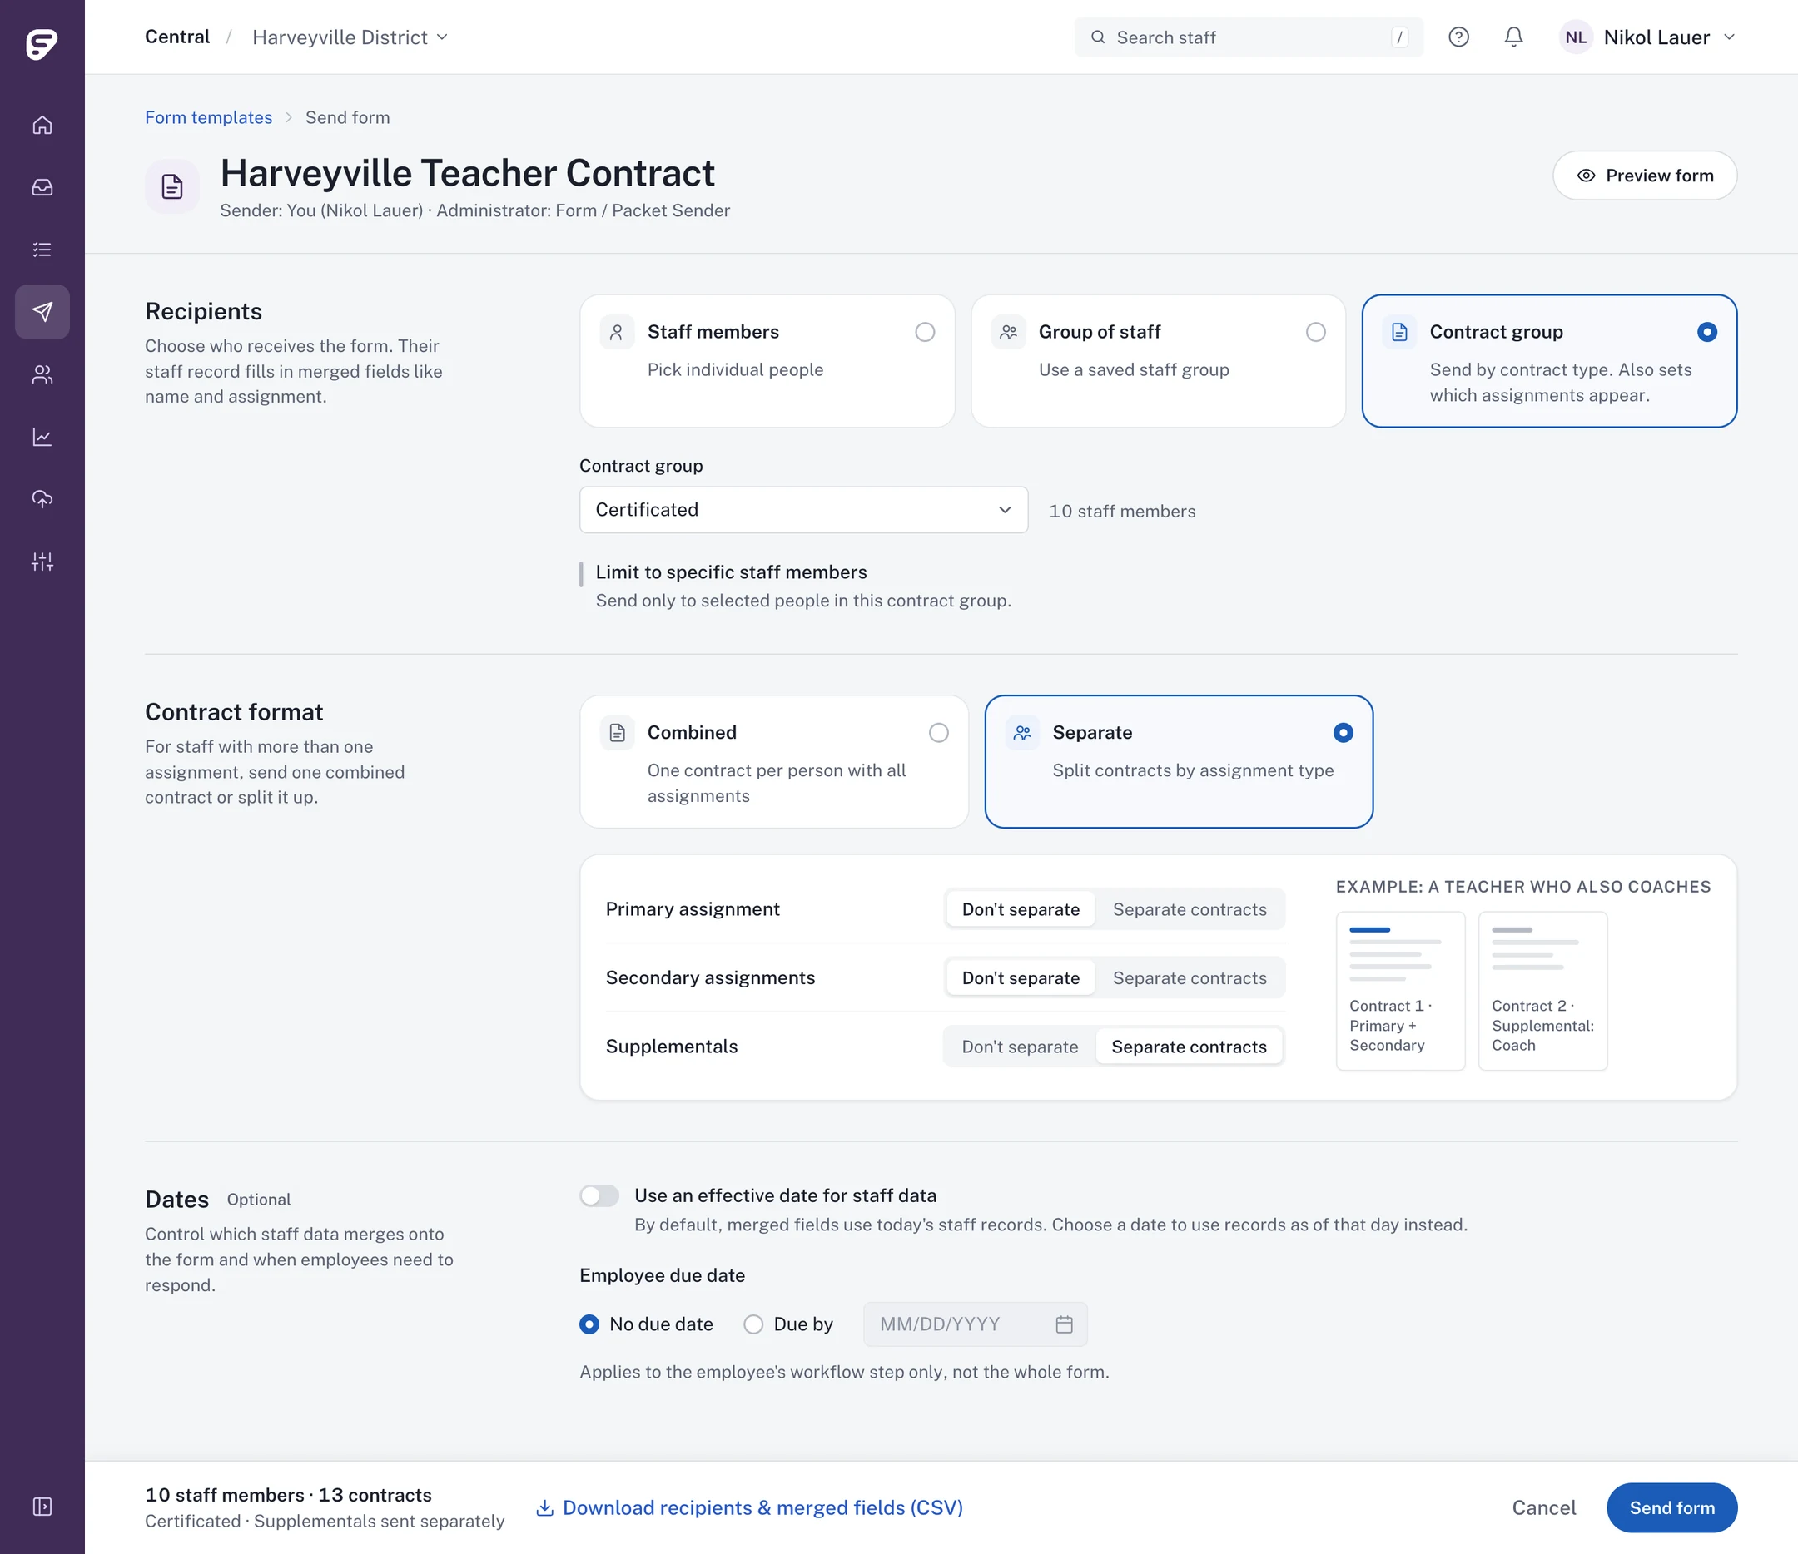The height and width of the screenshot is (1554, 1798).
Task: Select the Staff members recipient option
Action: click(x=767, y=361)
